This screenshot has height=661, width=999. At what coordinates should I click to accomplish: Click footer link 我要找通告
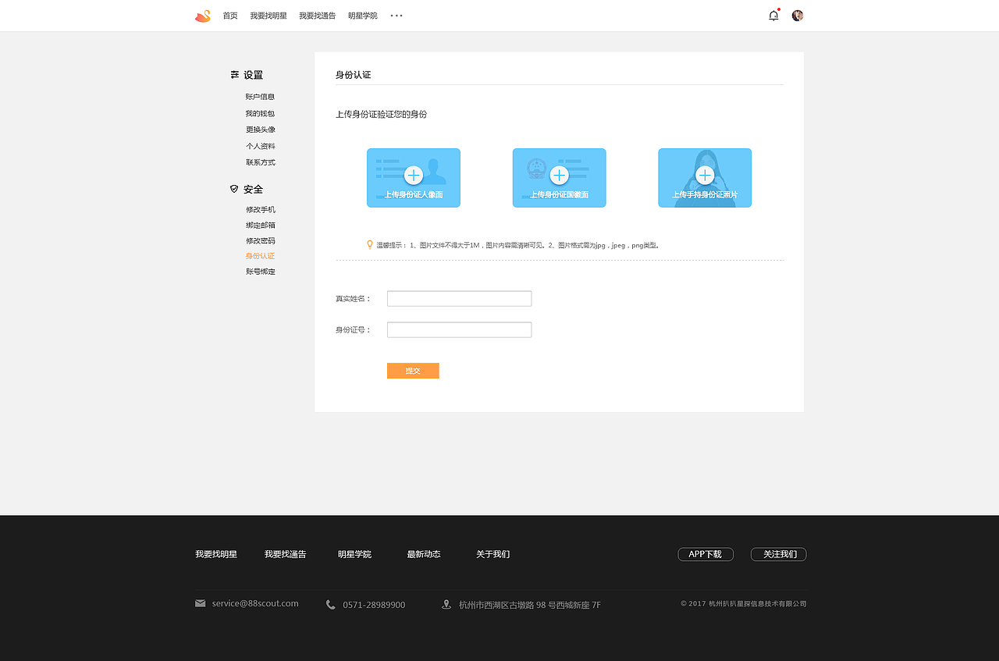pos(285,554)
